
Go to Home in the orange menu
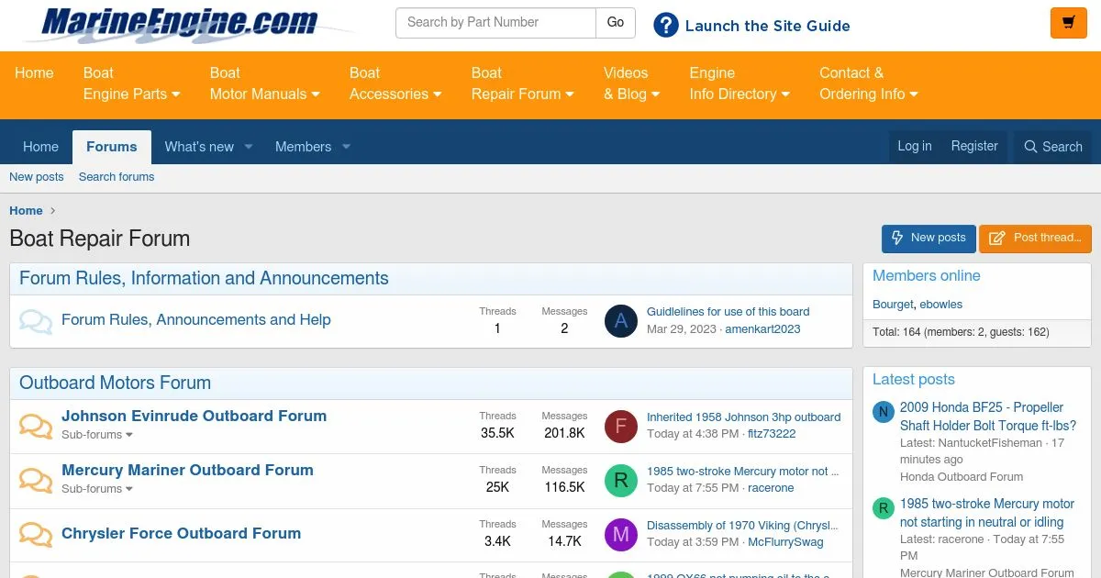pyautogui.click(x=34, y=73)
